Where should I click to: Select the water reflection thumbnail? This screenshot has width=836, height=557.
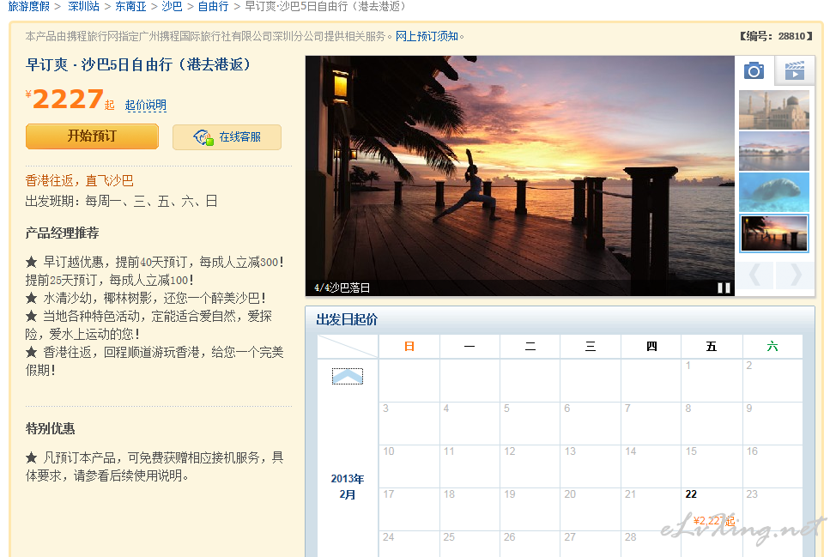(773, 151)
